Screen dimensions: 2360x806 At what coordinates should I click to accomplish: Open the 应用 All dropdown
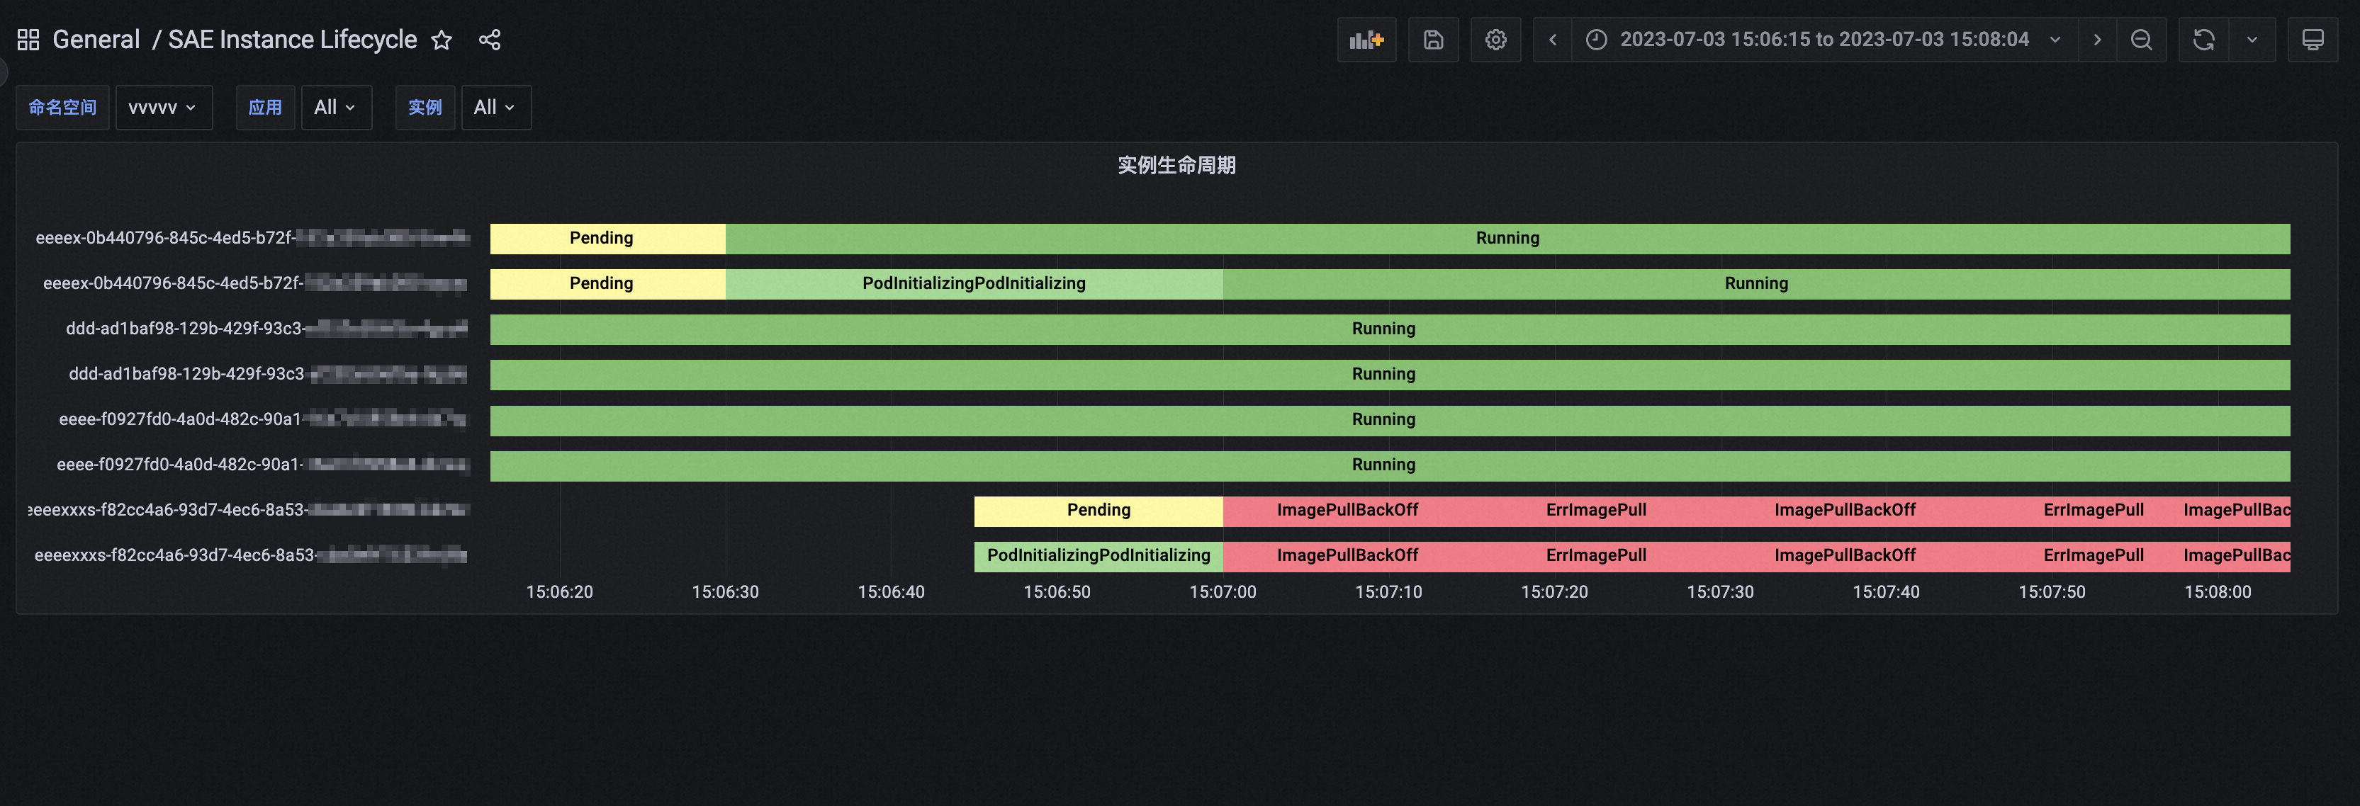pos(336,107)
